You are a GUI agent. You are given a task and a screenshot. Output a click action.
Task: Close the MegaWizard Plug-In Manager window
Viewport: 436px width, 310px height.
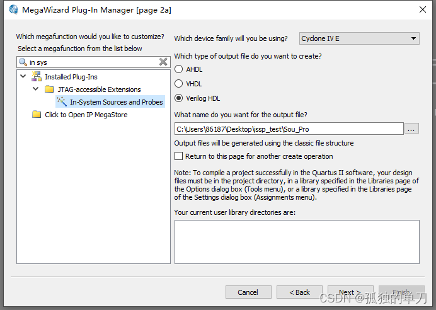(x=423, y=9)
